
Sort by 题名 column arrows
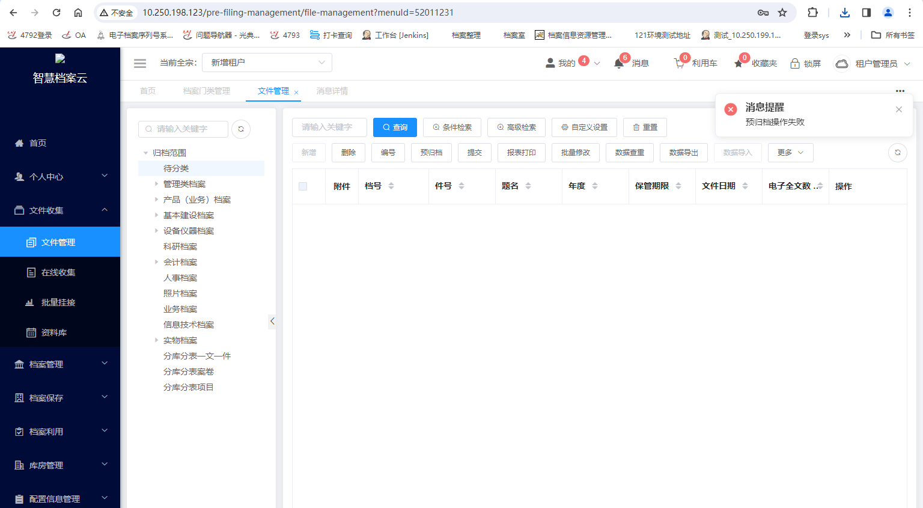click(528, 186)
